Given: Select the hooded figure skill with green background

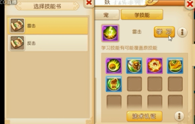Looking at the screenshot, I should click(x=134, y=66).
